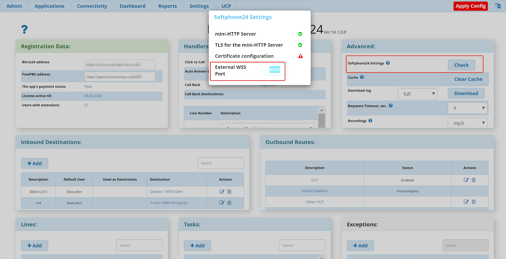The width and height of the screenshot is (506, 259).
Task: Click the FreePBX address input field
Action: (120, 77)
